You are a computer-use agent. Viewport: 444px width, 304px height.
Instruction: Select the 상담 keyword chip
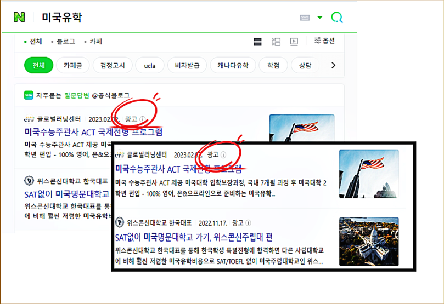tap(305, 65)
